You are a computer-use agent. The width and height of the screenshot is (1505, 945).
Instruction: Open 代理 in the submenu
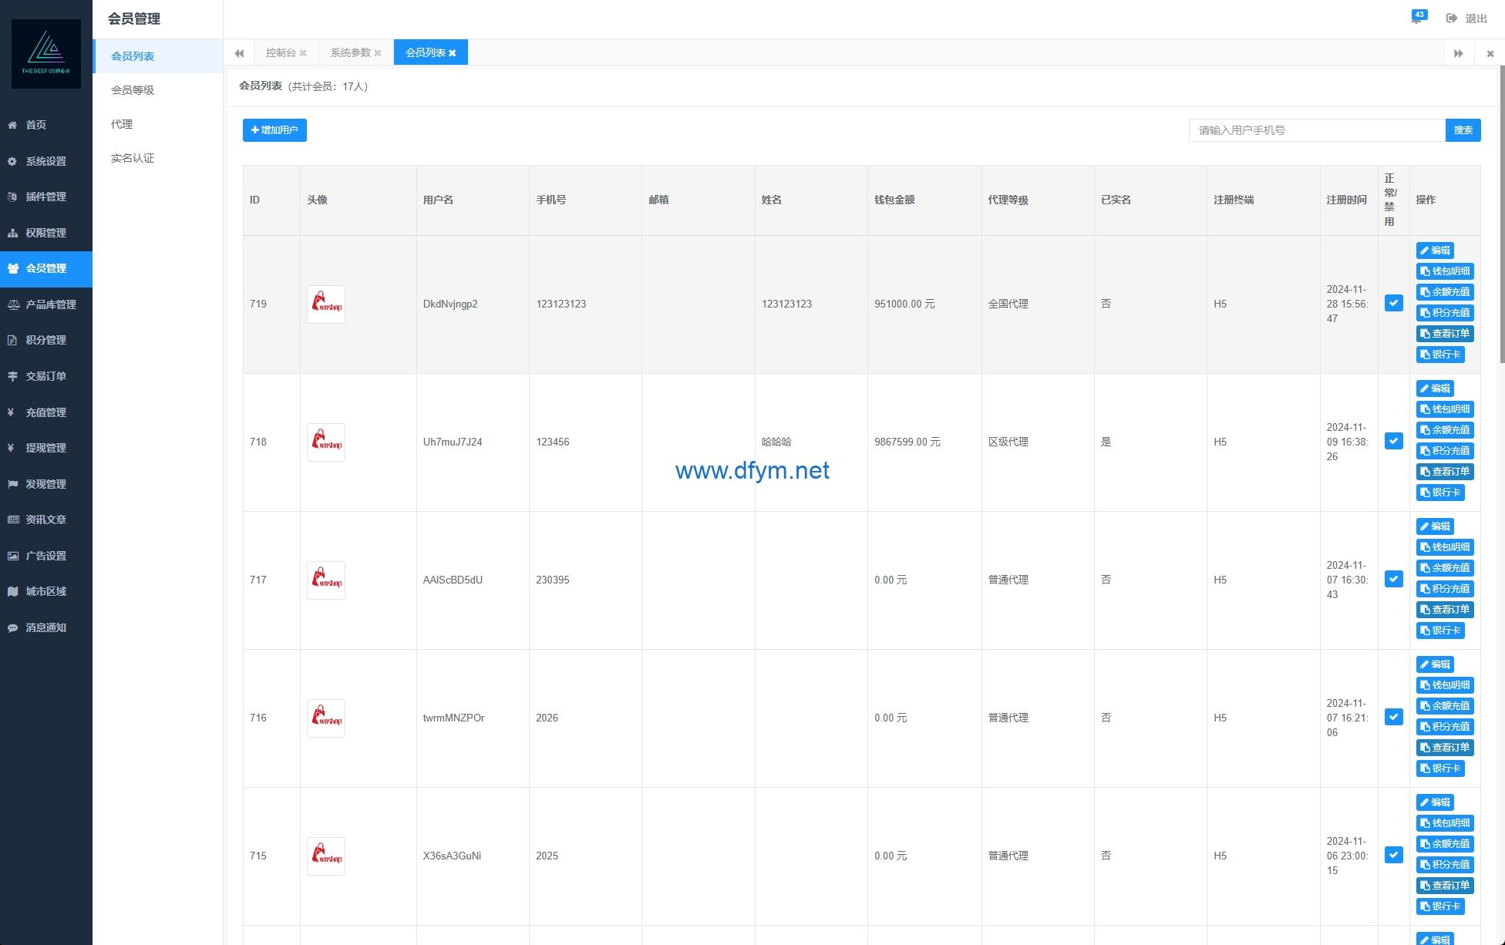(158, 124)
